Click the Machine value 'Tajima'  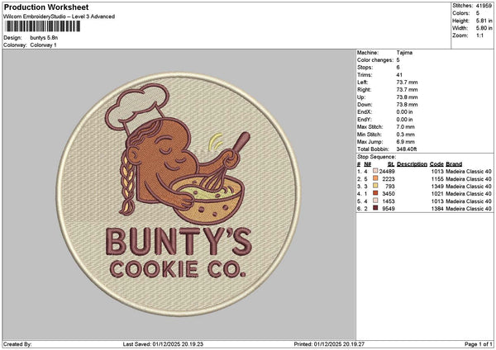click(404, 53)
